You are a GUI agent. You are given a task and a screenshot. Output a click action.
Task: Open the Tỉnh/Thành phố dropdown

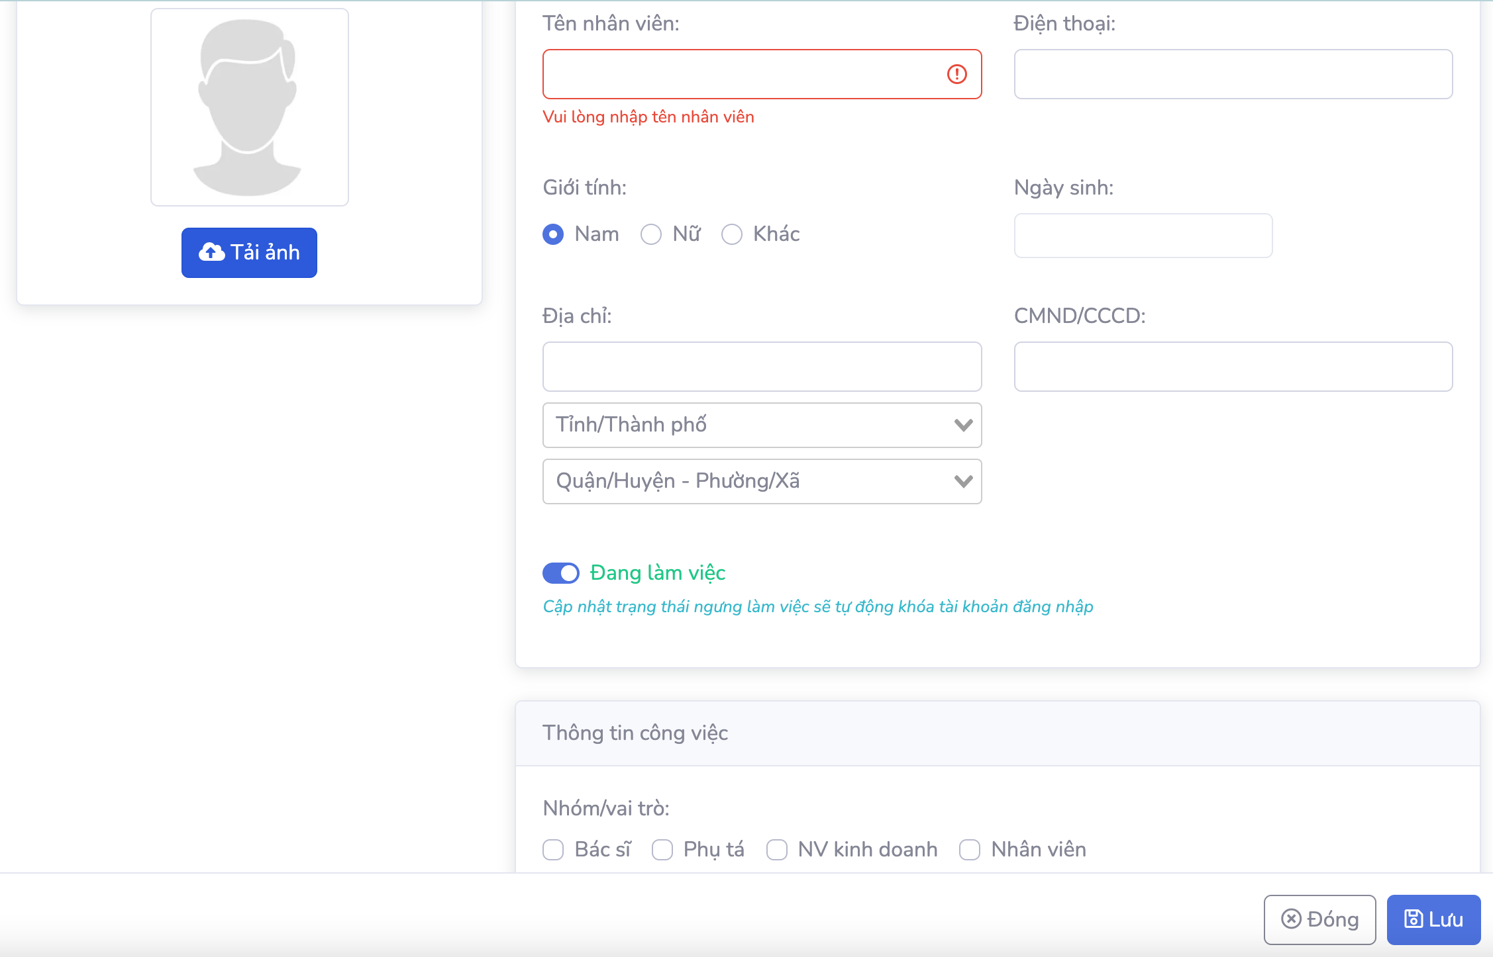pos(762,425)
